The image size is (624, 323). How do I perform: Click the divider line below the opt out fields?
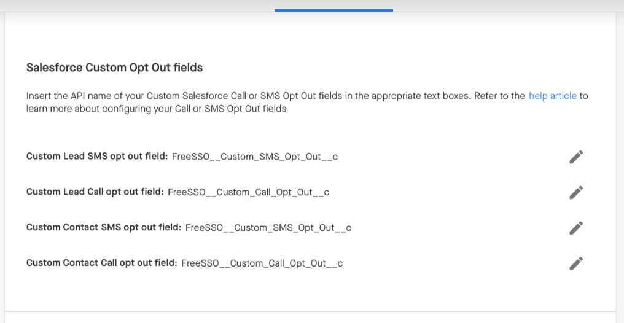coord(310,311)
